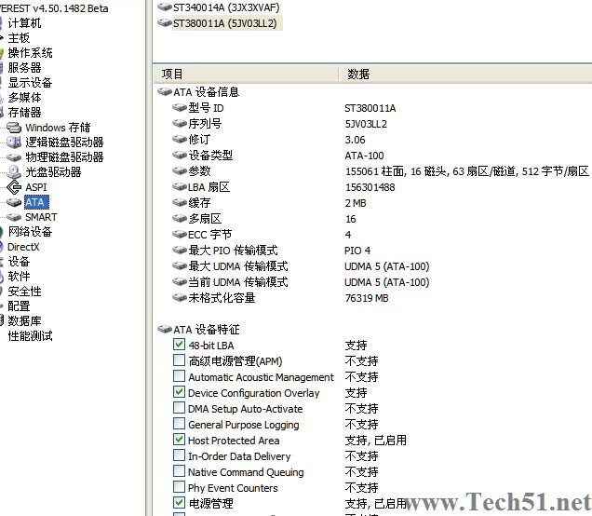592x516 pixels.
Task: Open the DirectX tree category
Action: [x=23, y=247]
